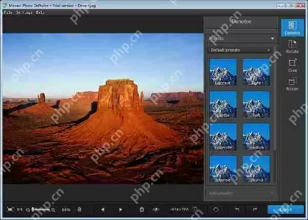Click the zoom slider
Image resolution: width=308 pixels, height=220 pixels.
pyautogui.click(x=41, y=210)
